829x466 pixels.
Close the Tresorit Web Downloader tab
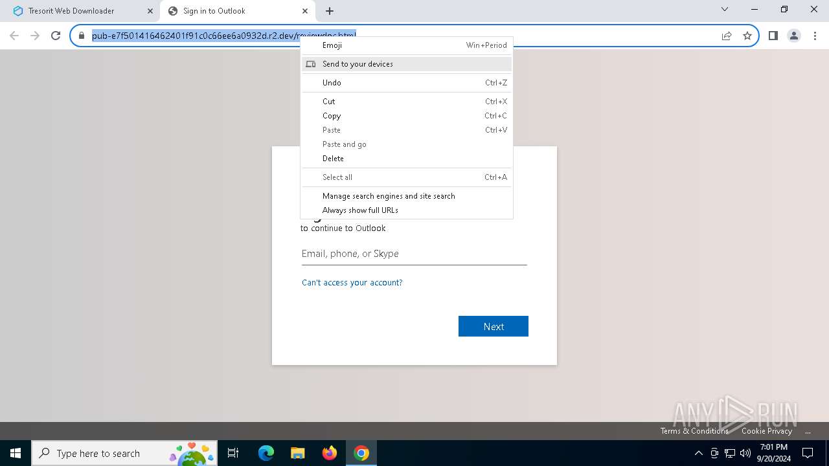(150, 11)
